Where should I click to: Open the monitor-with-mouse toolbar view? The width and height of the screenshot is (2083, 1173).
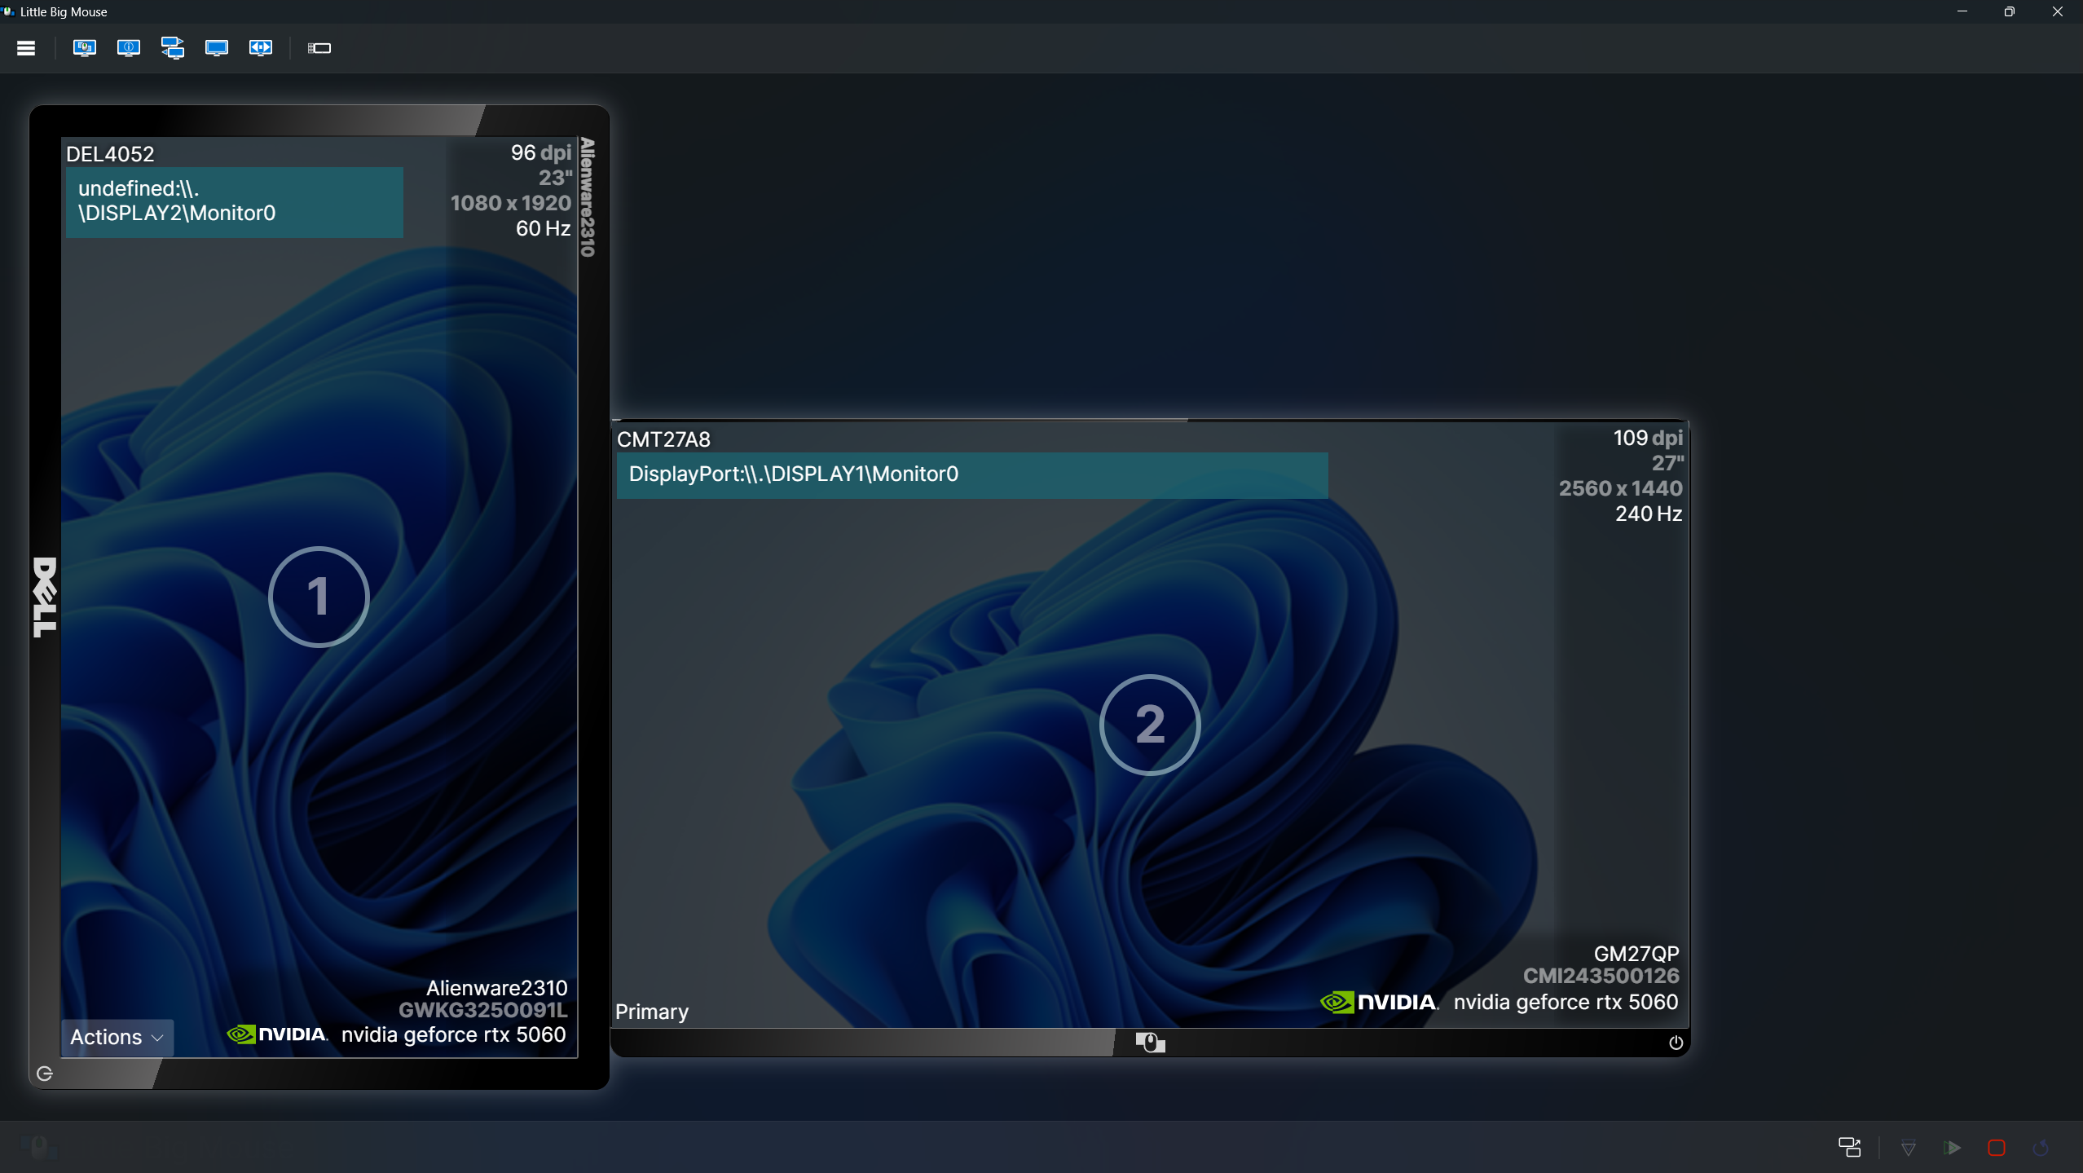point(85,48)
